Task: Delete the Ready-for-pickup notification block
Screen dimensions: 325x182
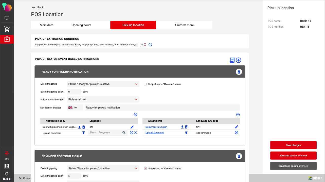Action: 239,72
